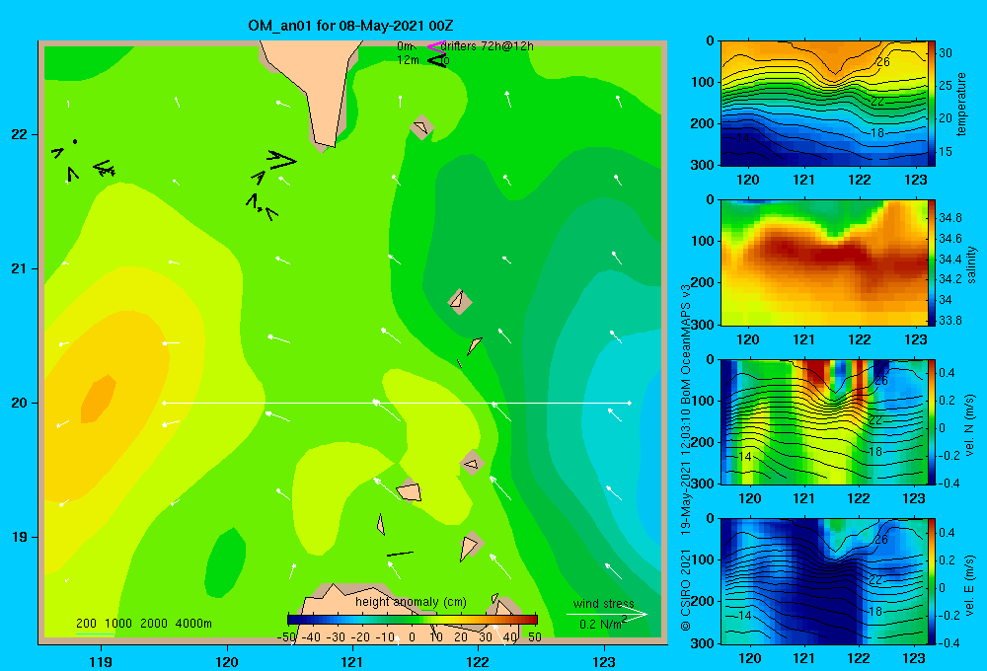Click the '26' contour label in the temperature panel

883,62
